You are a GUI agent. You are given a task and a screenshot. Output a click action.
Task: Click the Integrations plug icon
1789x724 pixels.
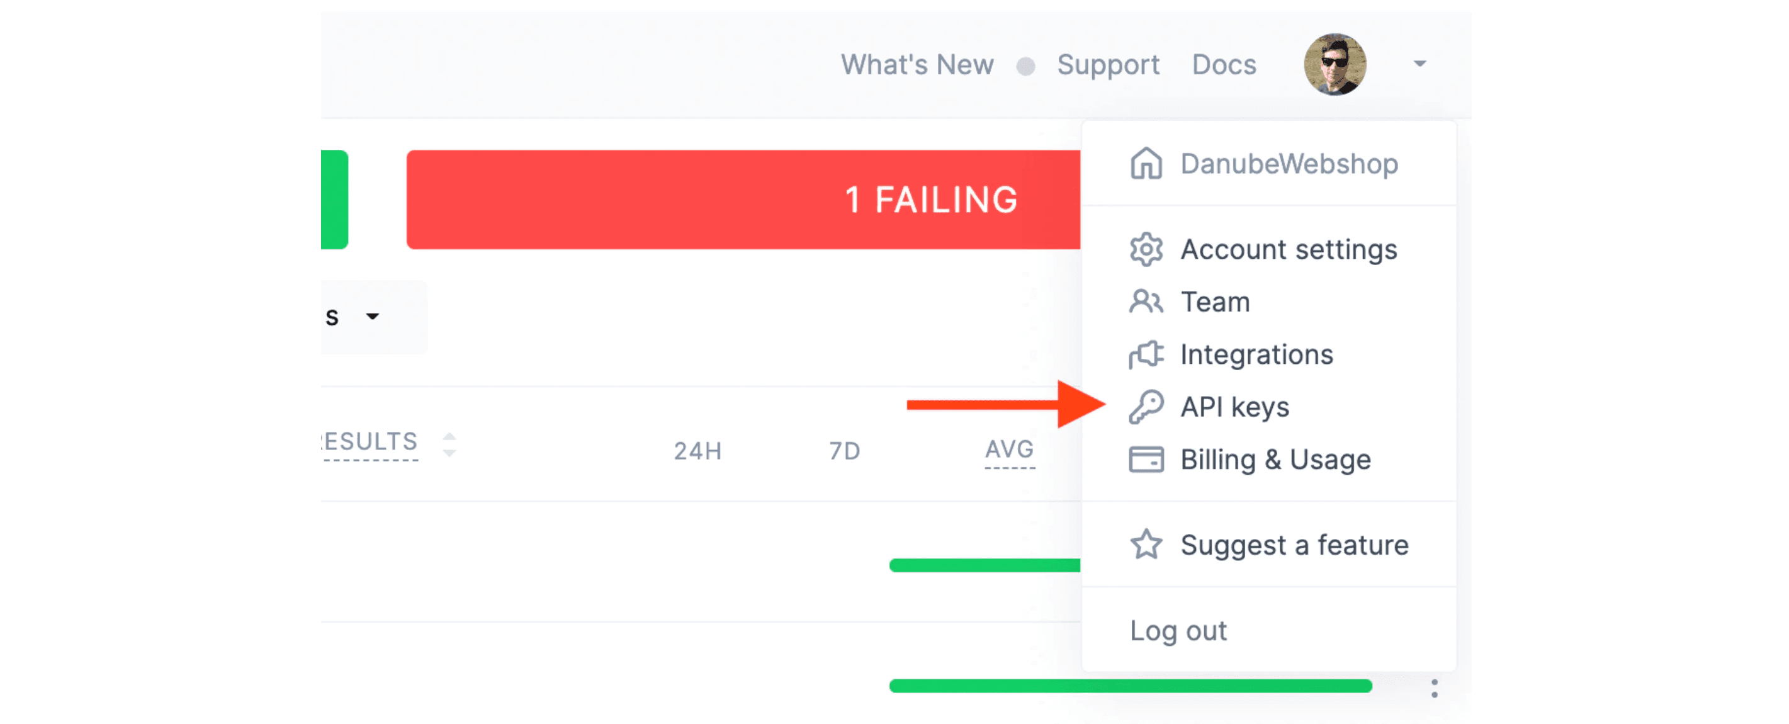(x=1145, y=354)
